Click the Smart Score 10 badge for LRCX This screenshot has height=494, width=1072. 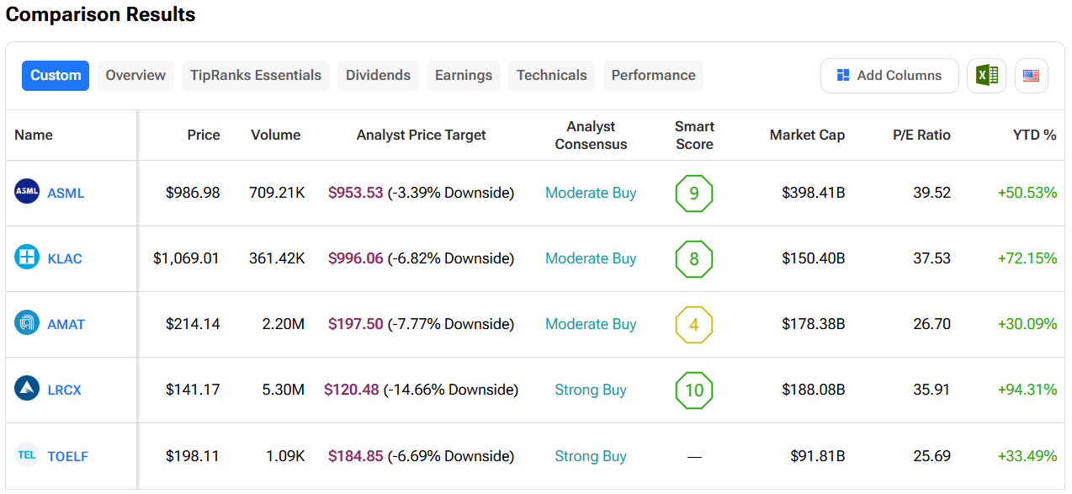(x=693, y=390)
